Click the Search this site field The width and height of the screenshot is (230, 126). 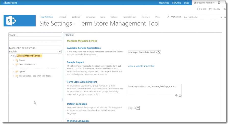[x=201, y=17]
